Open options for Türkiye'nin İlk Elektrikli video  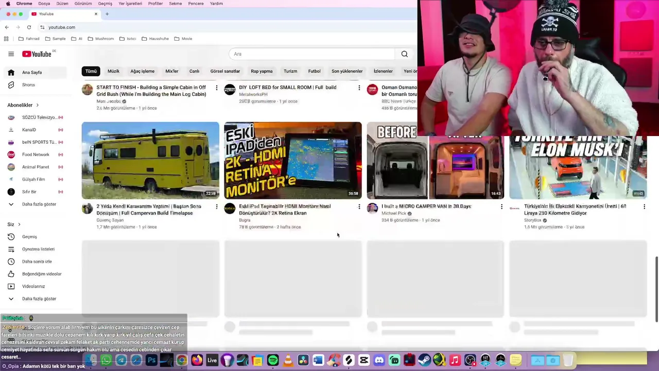[x=644, y=207]
